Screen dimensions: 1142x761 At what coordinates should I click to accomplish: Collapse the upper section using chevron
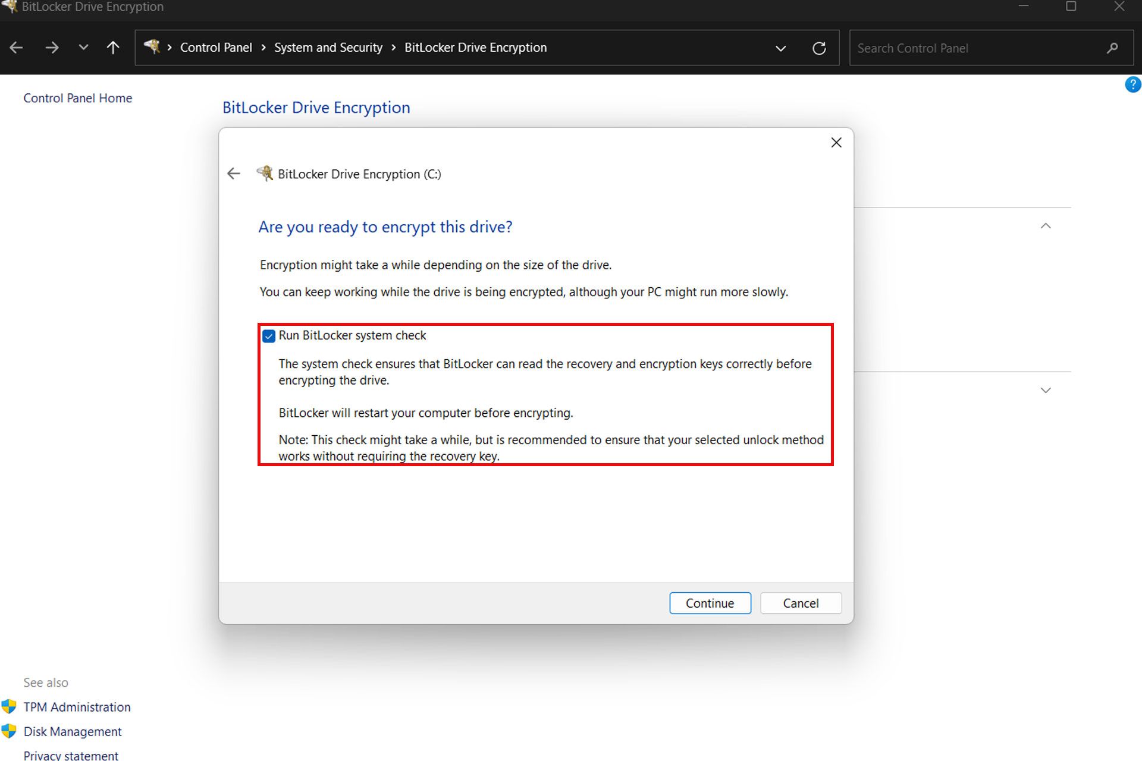[1045, 224]
